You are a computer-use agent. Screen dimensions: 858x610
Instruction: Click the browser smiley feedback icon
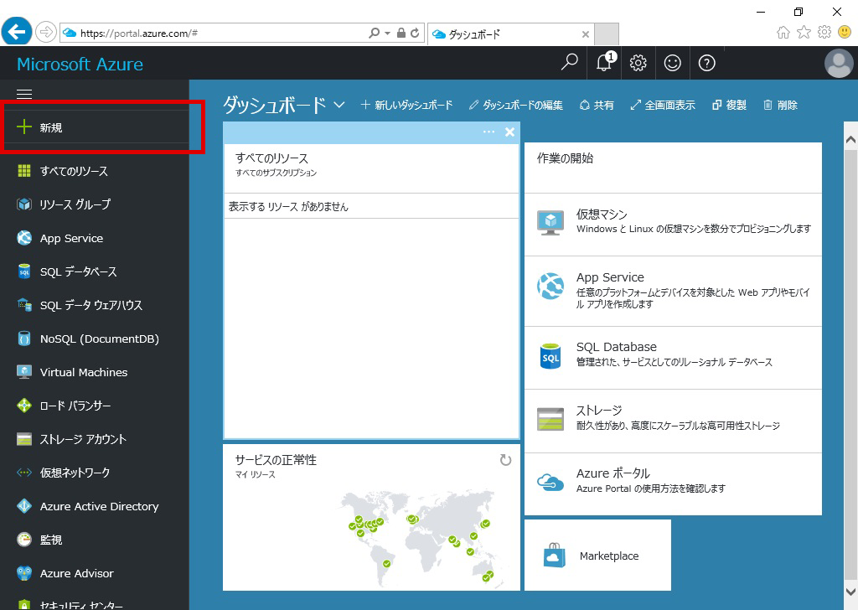click(845, 33)
